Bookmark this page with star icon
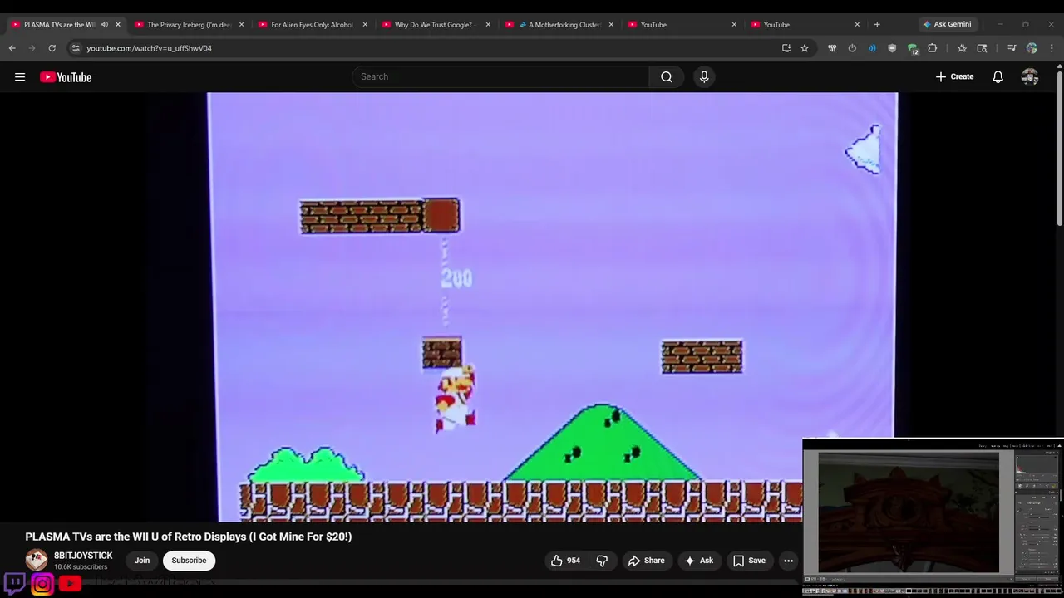1064x598 pixels. [x=805, y=48]
